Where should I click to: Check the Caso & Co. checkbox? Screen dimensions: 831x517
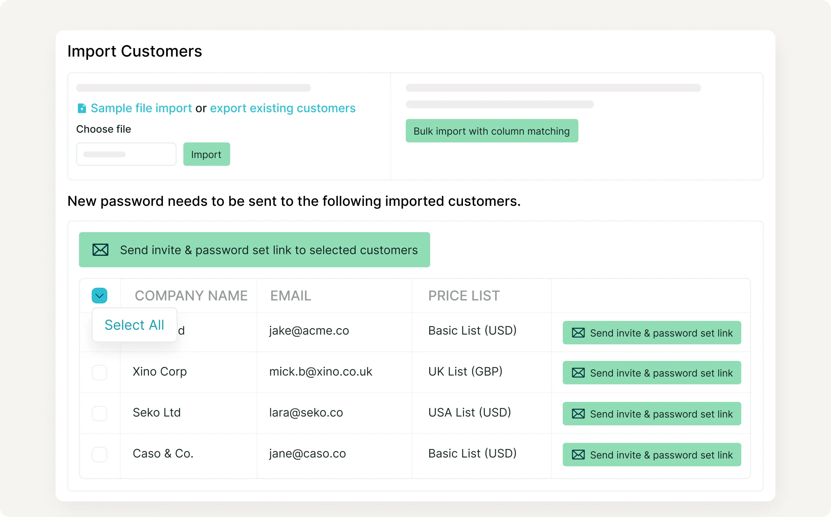click(x=99, y=455)
